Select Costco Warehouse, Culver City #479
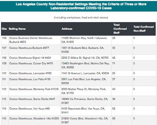 click(31, 63)
